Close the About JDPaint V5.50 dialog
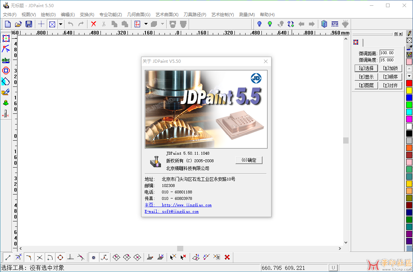 click(266, 61)
